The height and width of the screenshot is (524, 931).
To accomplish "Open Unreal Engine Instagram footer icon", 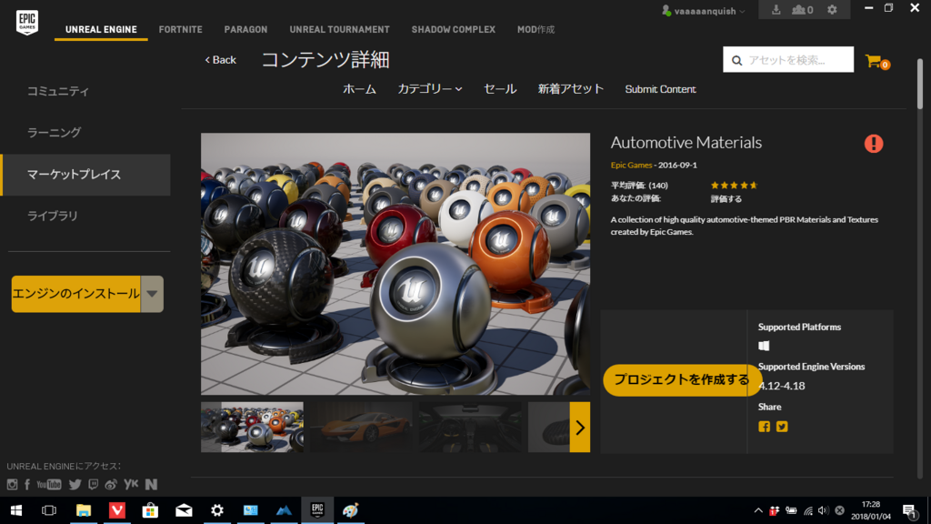I will 12,484.
